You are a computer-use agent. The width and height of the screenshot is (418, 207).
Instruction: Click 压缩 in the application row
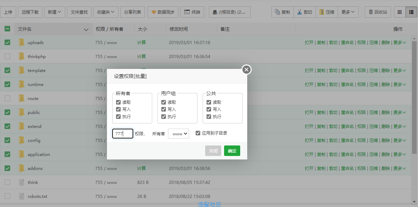point(373,155)
